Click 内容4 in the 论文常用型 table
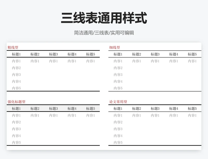Screen dimensions: 208x159 tap(118, 136)
